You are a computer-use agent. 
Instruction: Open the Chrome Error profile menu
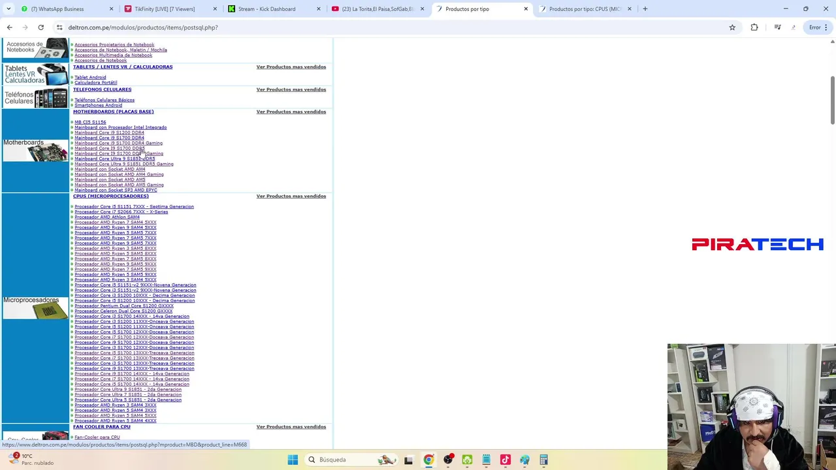pyautogui.click(x=818, y=27)
